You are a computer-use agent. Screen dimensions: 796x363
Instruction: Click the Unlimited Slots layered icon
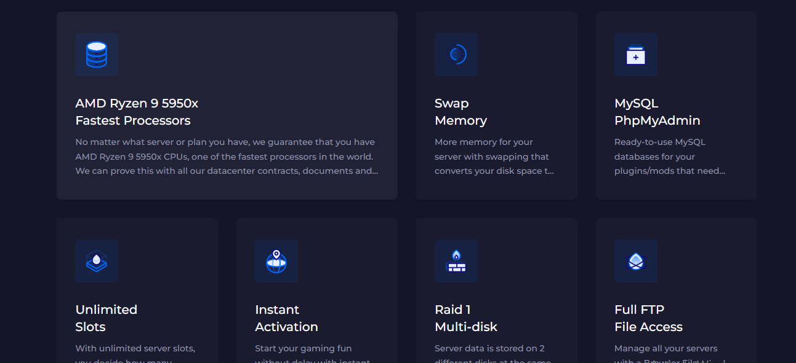pos(97,261)
